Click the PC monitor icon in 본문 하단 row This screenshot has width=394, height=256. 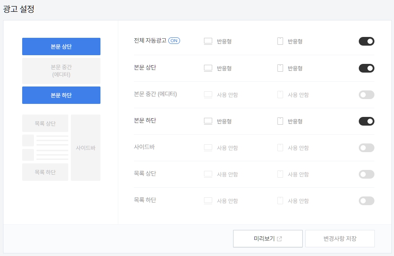coord(208,121)
